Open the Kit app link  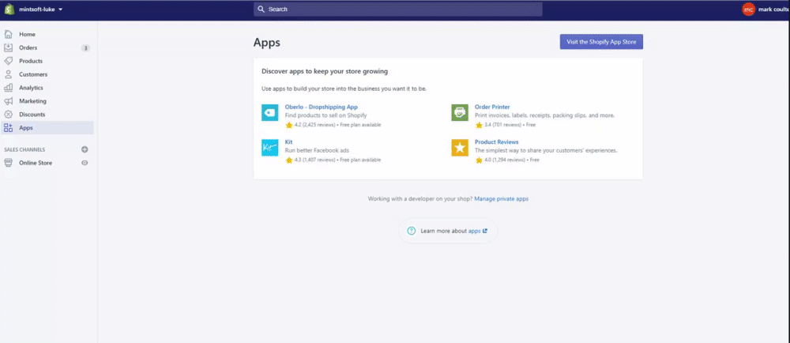pos(288,142)
